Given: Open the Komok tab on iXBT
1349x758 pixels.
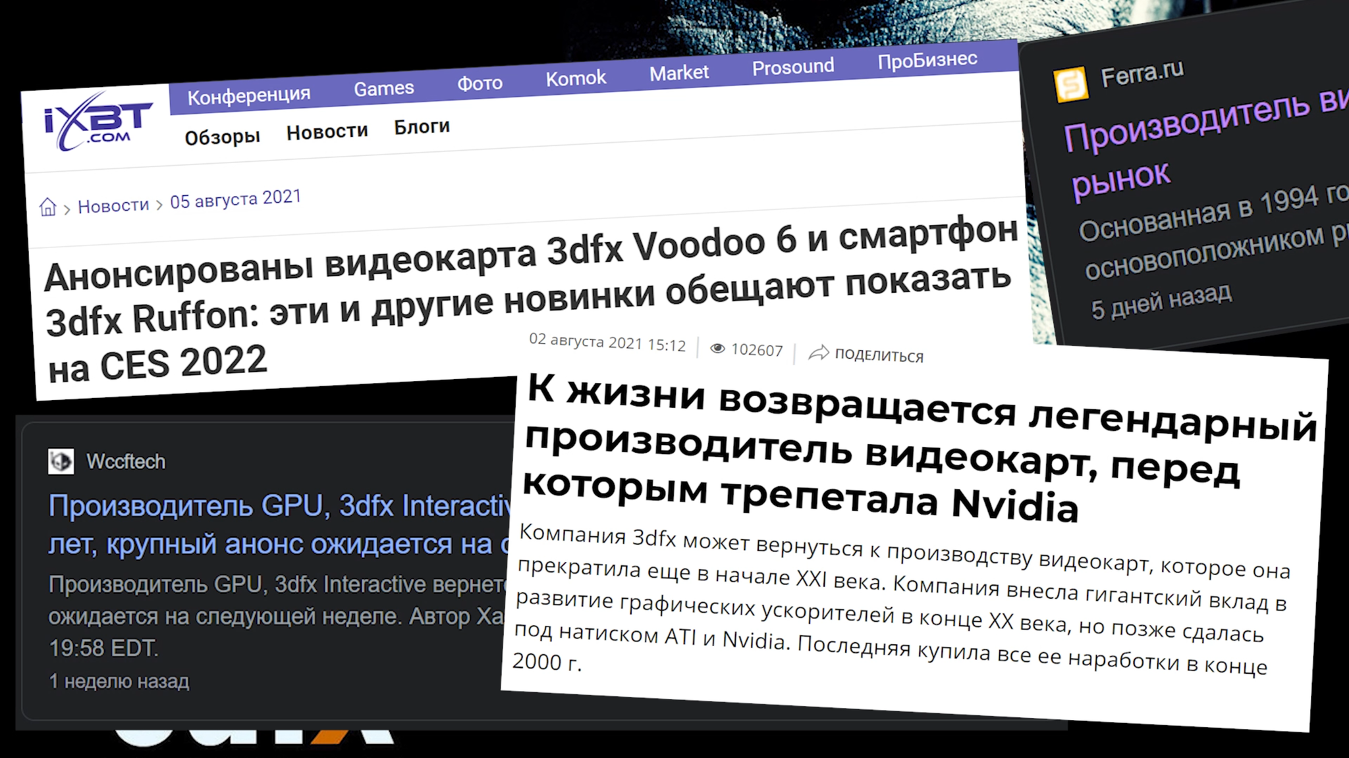Looking at the screenshot, I should point(576,78).
